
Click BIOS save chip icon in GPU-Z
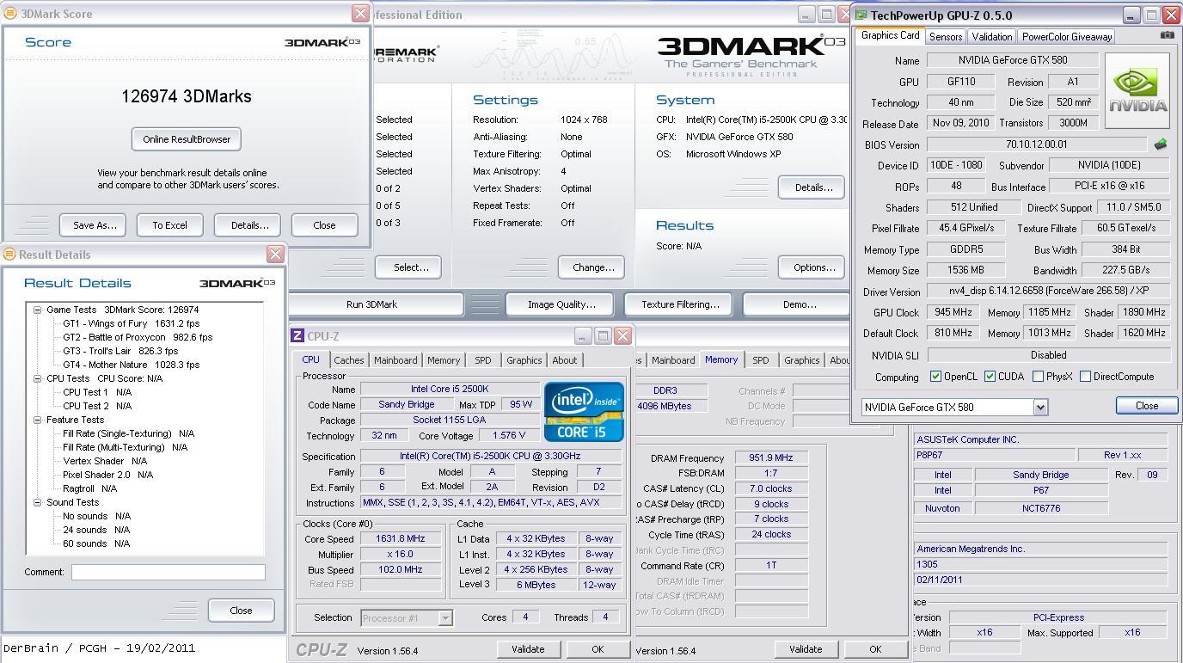click(x=1161, y=144)
